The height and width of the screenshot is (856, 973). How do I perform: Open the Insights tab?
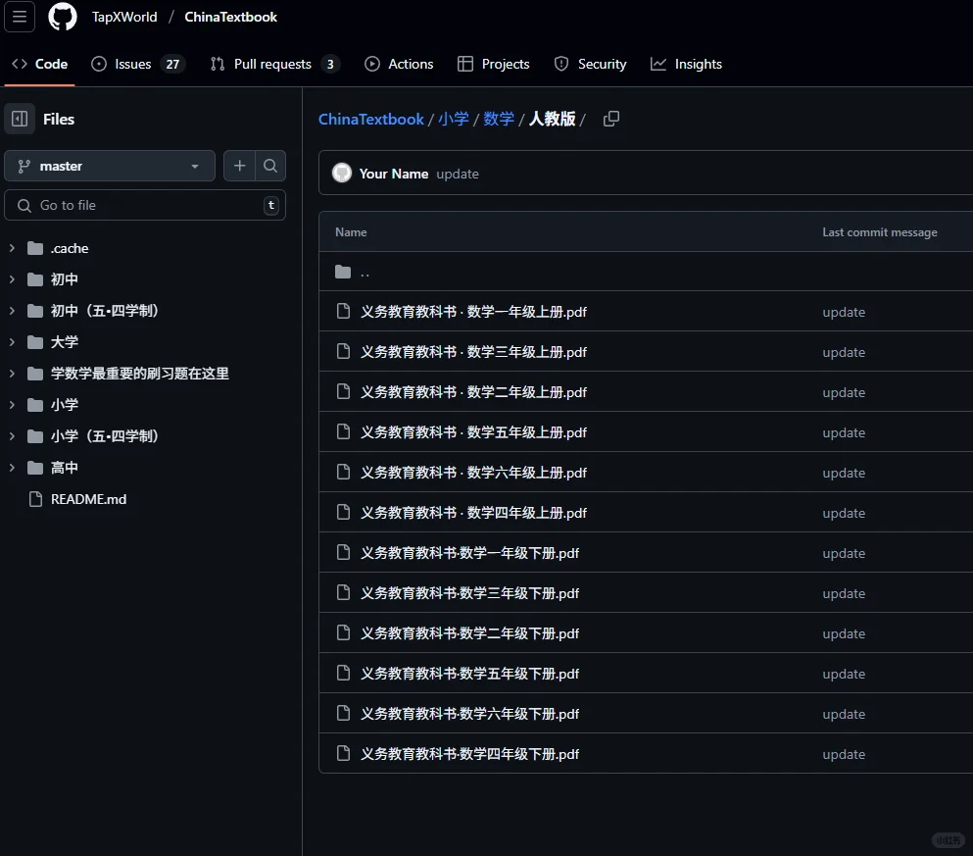point(686,64)
